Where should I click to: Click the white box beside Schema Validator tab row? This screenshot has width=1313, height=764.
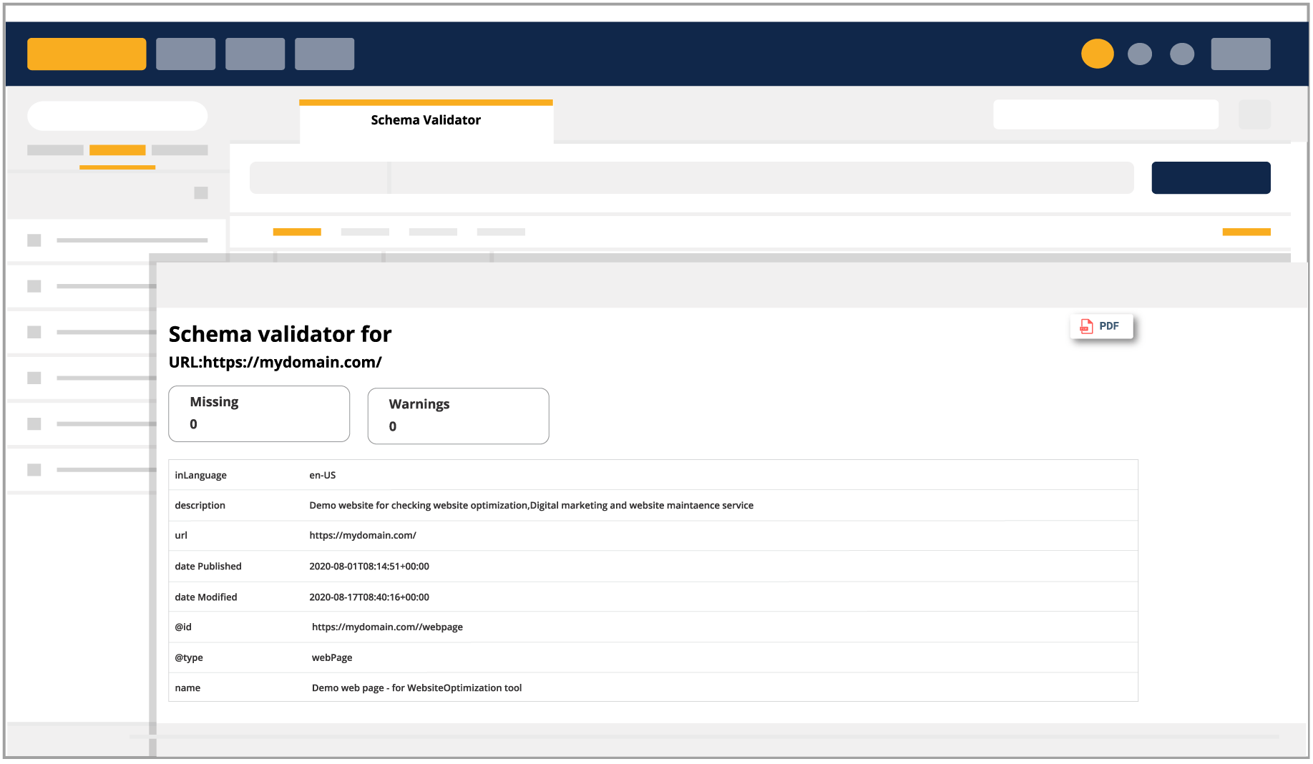pyautogui.click(x=1105, y=114)
